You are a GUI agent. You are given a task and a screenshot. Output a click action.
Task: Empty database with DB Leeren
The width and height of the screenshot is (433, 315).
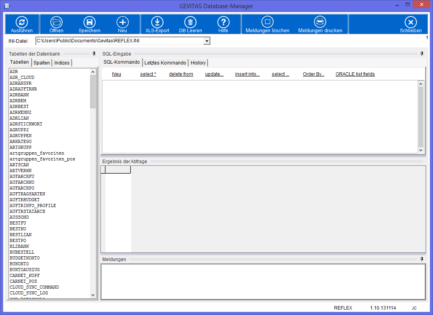click(x=190, y=24)
